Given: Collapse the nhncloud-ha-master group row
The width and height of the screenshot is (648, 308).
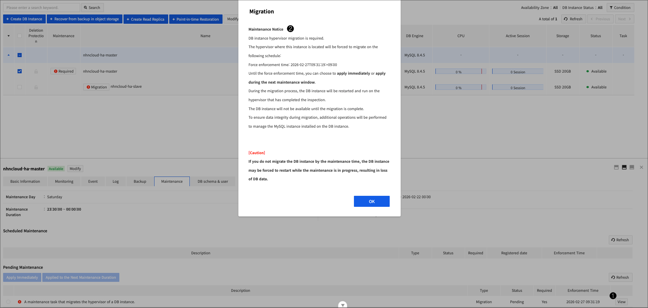Looking at the screenshot, I should coord(9,55).
